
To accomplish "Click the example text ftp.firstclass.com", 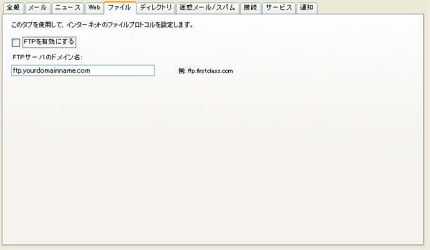I will (x=205, y=71).
